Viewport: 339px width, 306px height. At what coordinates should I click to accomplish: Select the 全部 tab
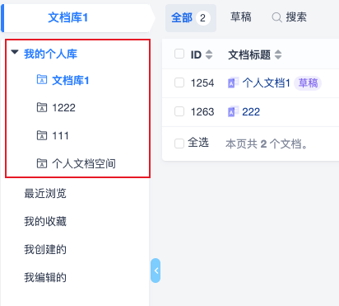pos(191,18)
